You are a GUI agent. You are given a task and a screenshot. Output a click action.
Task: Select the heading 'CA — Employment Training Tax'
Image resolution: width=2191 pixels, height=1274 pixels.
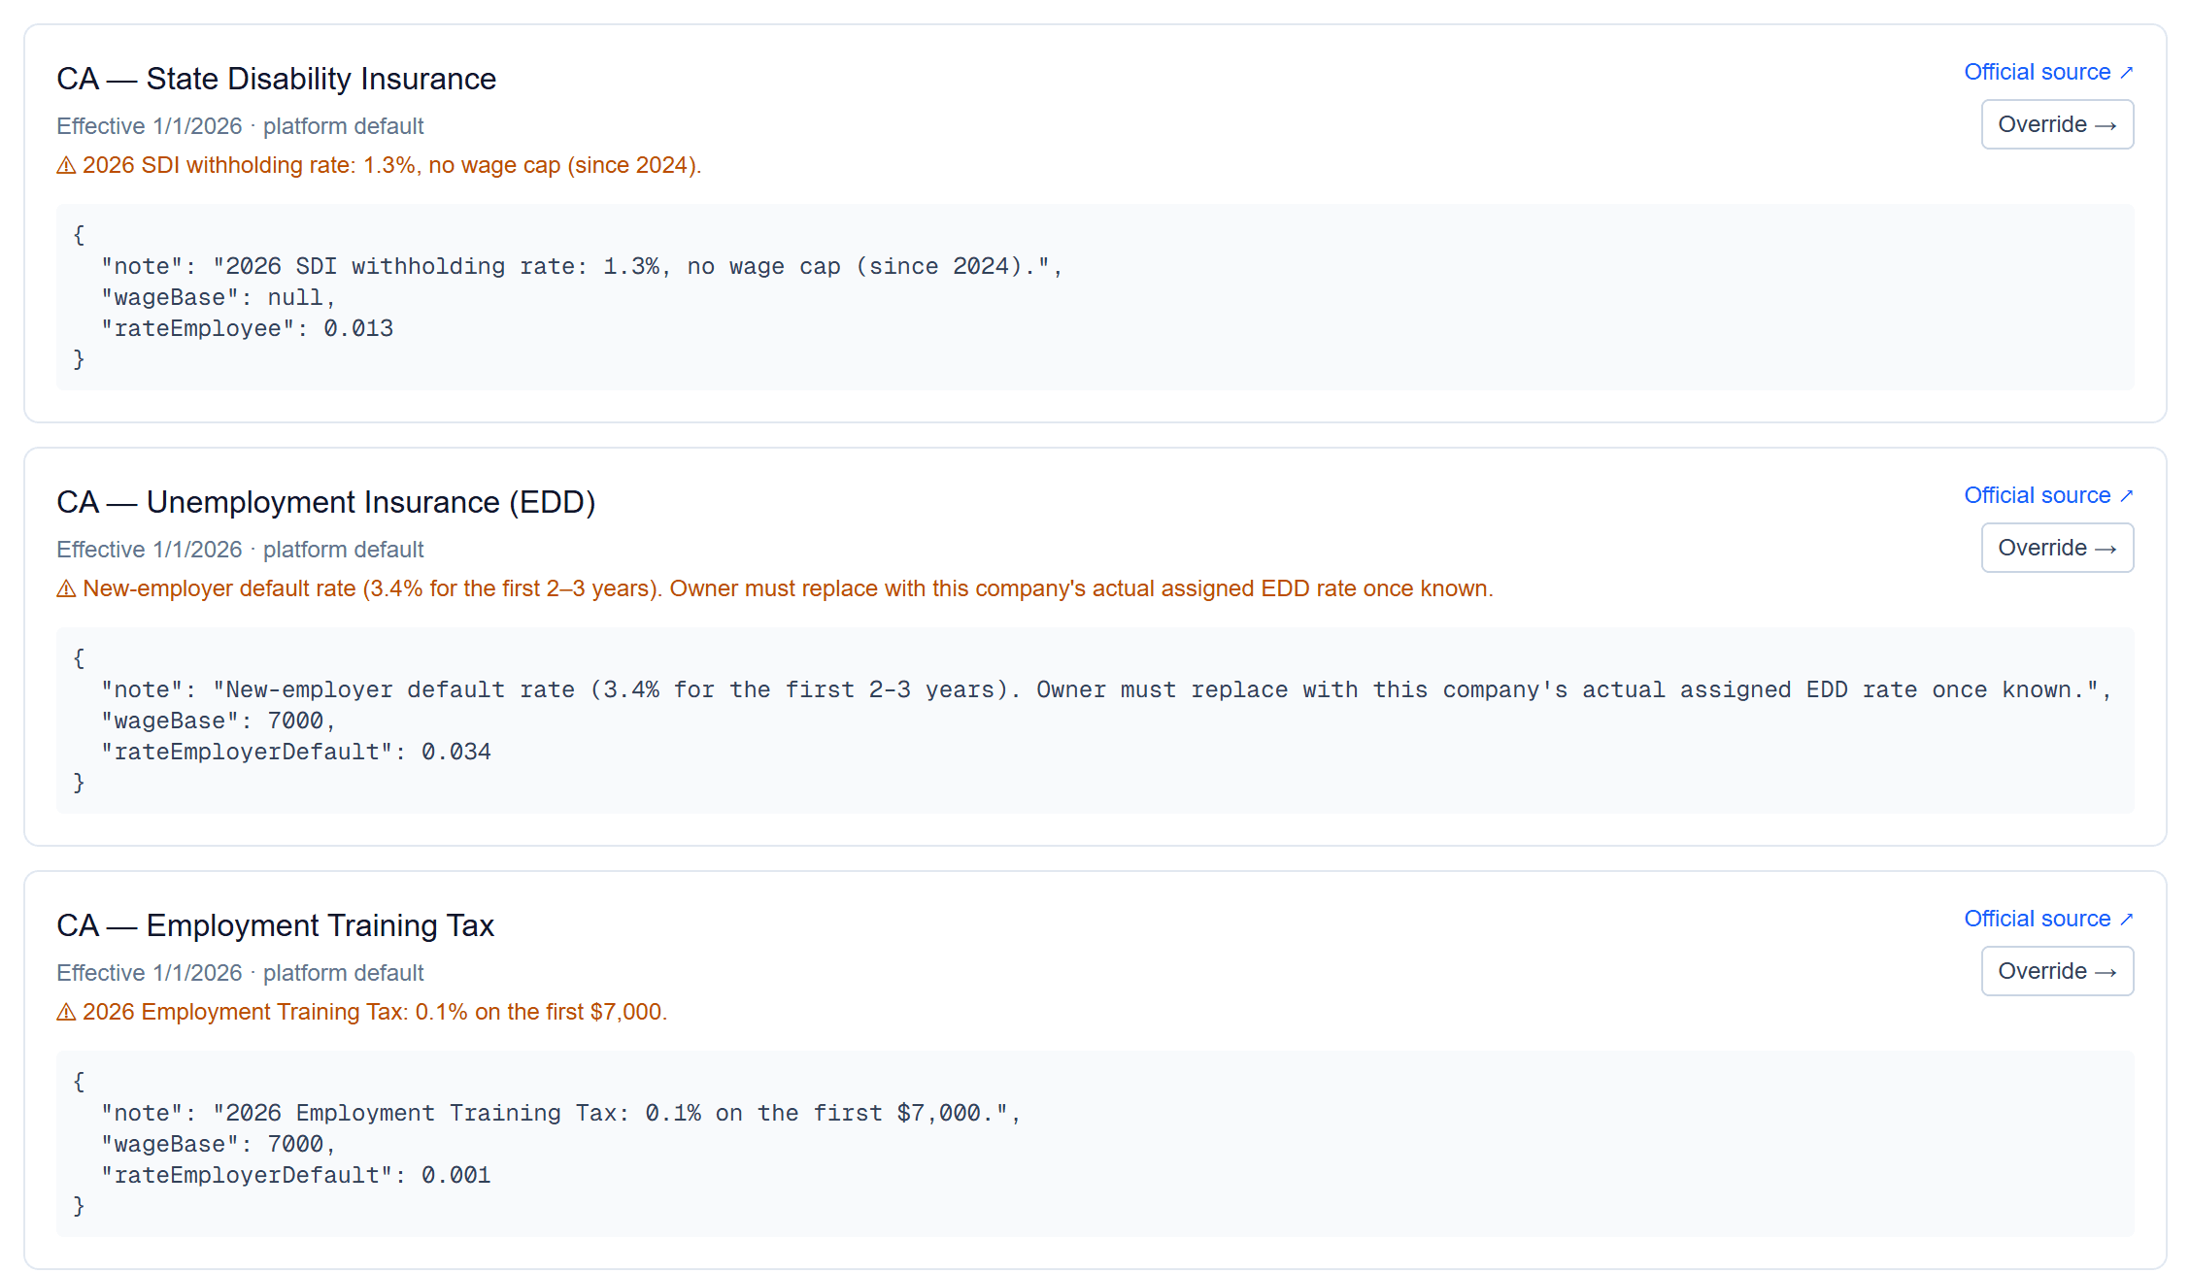[x=275, y=925]
